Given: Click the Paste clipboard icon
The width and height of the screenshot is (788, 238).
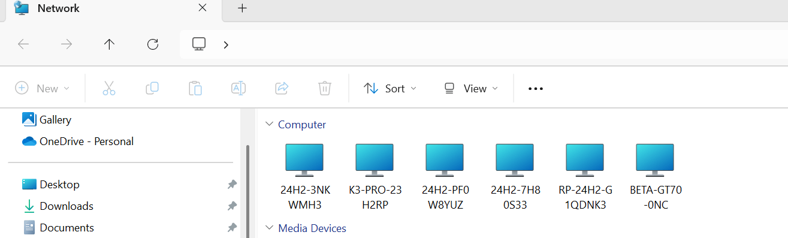Looking at the screenshot, I should 195,88.
